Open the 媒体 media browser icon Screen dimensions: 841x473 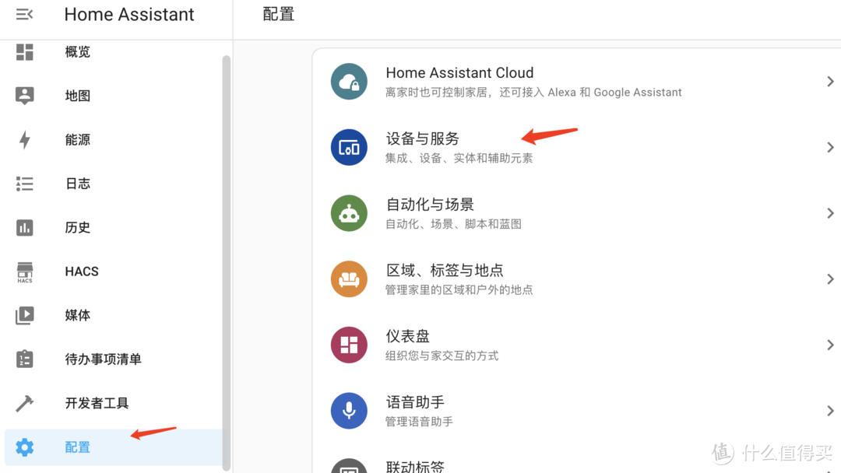tap(24, 315)
